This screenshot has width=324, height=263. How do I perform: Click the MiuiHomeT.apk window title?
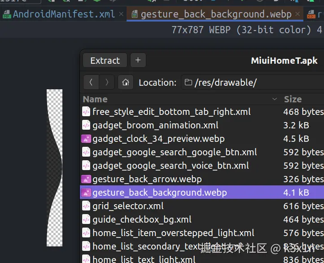[284, 61]
